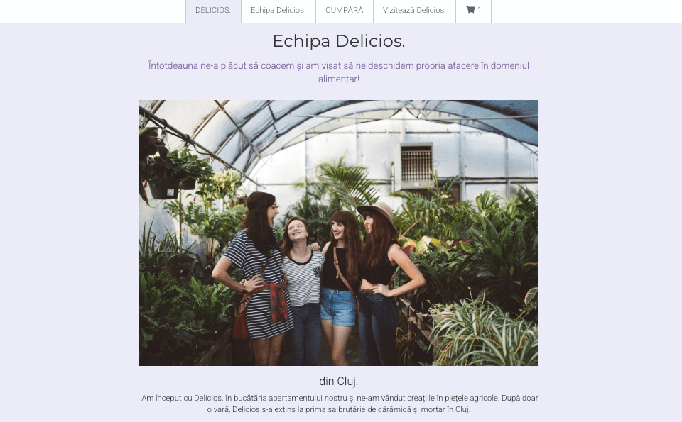Click the din Cluj. subheading
The image size is (682, 422).
coord(339,381)
